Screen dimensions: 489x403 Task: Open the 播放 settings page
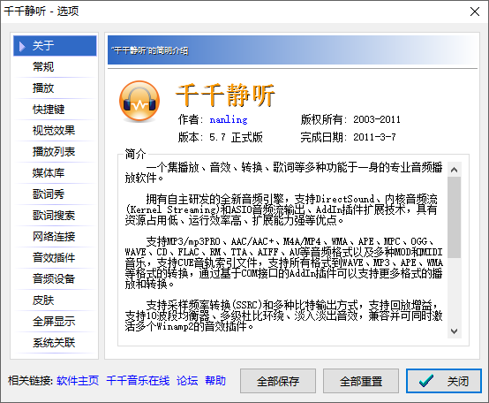pos(55,88)
